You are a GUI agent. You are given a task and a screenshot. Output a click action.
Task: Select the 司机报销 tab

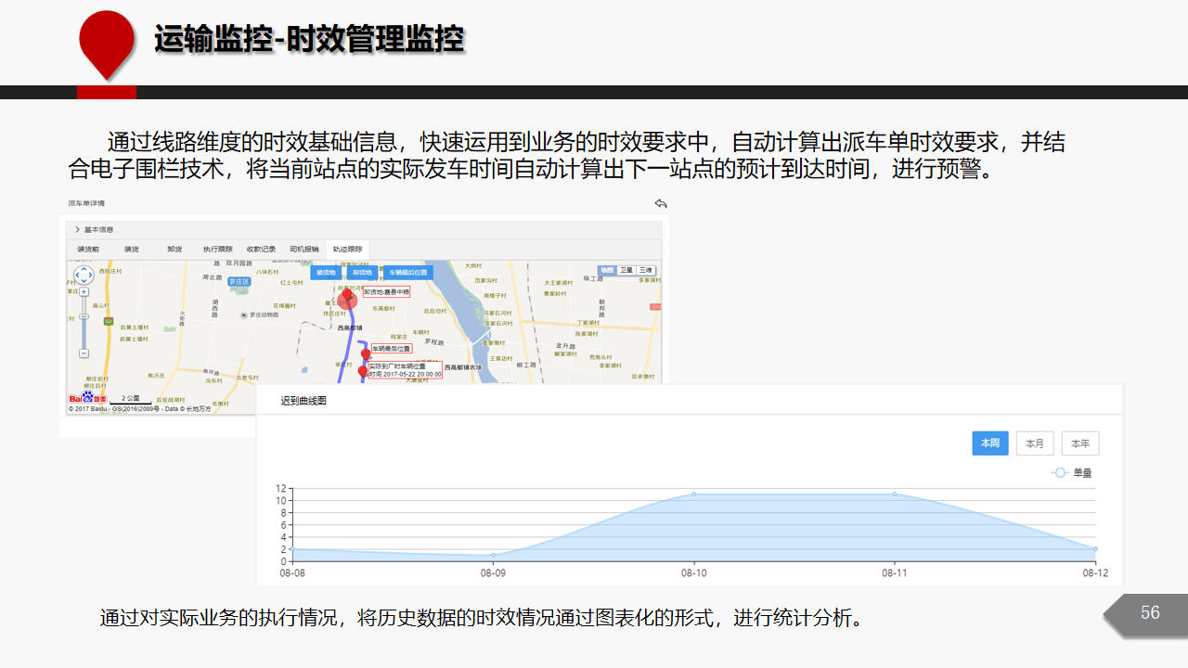click(304, 249)
